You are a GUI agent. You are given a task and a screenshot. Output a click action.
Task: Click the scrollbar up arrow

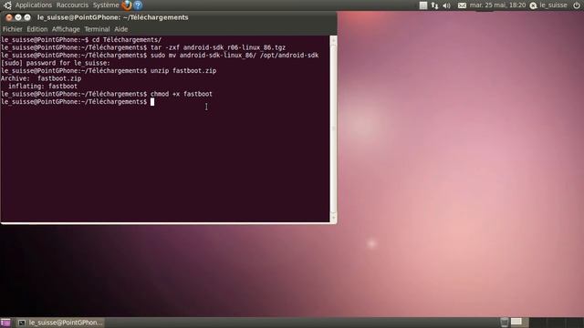click(x=333, y=39)
